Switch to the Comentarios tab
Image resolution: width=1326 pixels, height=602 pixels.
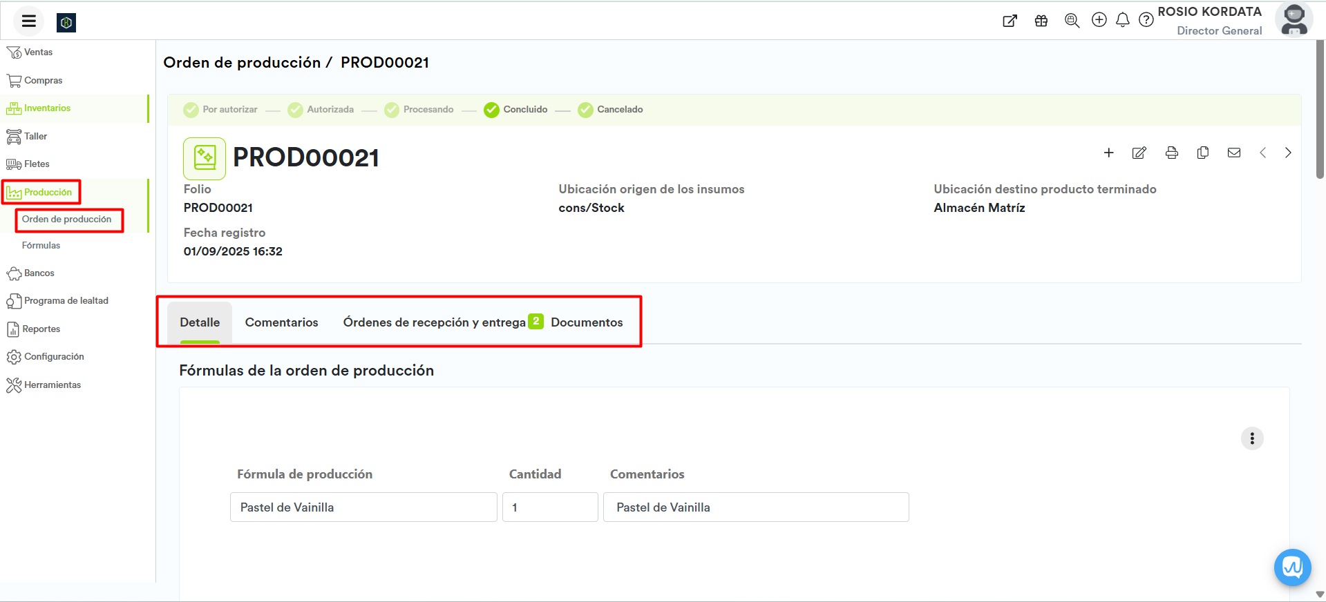(x=281, y=322)
